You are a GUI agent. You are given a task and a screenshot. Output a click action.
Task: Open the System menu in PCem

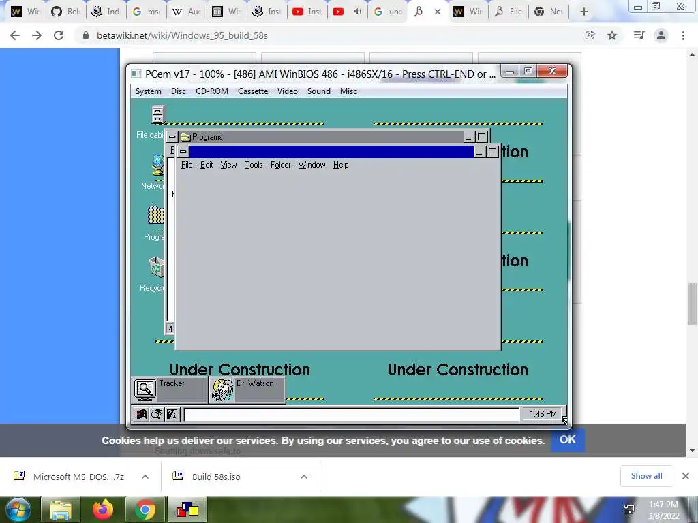pos(148,91)
